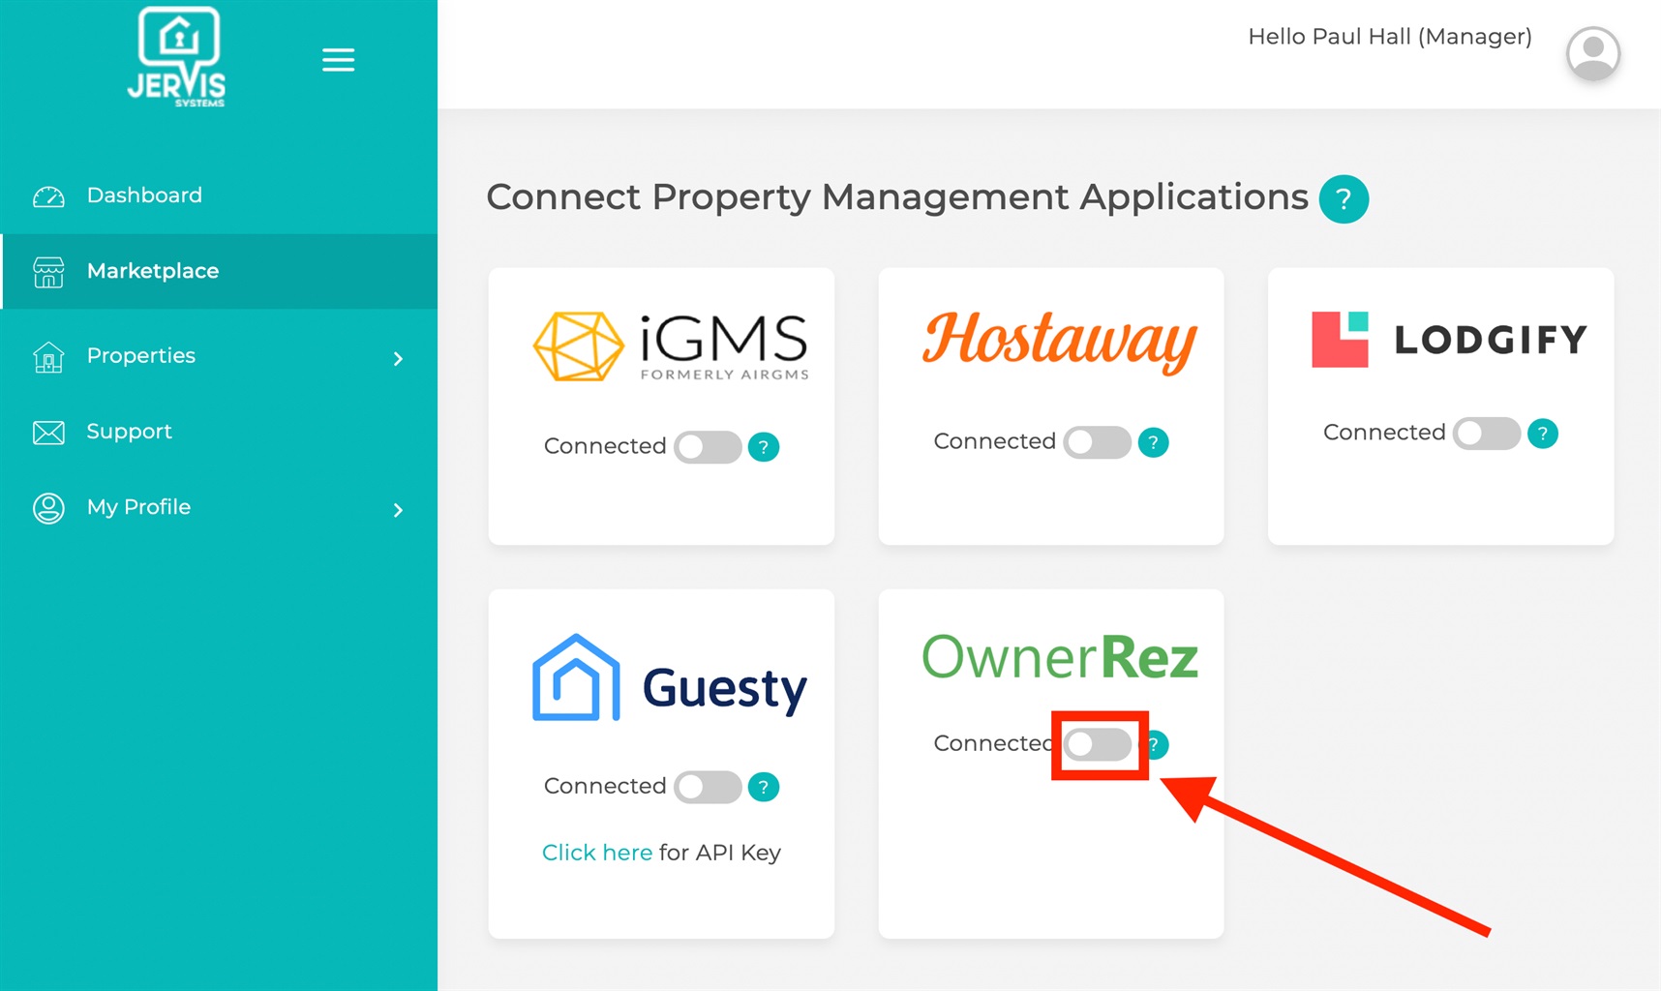The image size is (1661, 991).
Task: Enable the OwnerRez Connected toggle
Action: [1099, 744]
